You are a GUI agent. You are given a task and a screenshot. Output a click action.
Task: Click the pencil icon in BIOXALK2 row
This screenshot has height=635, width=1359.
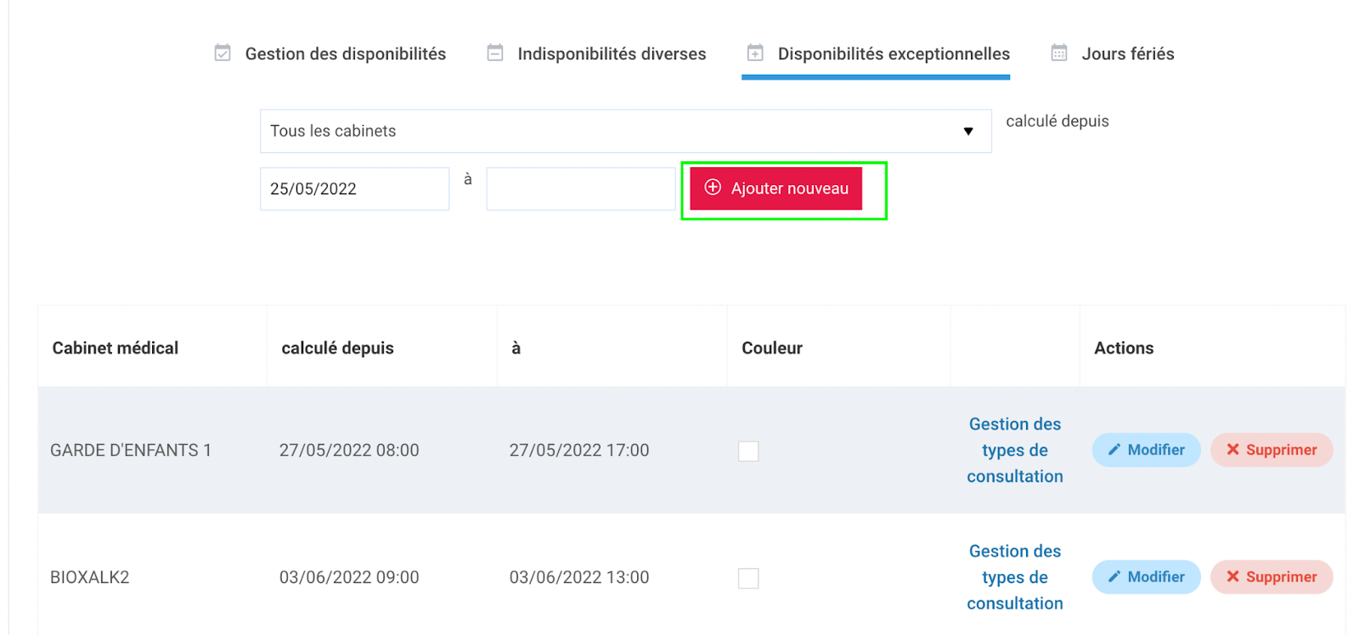click(1114, 576)
